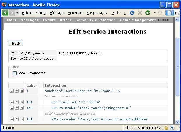
Task: Click the padlock icon in status bar
Action: [x=166, y=128]
